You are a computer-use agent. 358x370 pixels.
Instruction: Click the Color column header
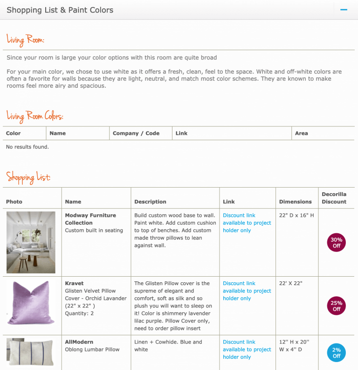click(13, 133)
